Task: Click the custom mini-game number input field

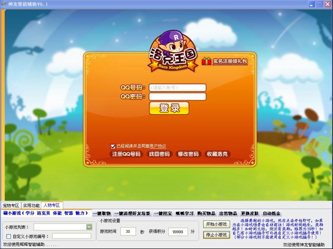Action: click(x=72, y=236)
